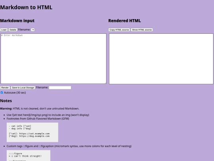This screenshot has width=214, height=161.
Task: Open the top Filename dropdown
Action: [33, 30]
